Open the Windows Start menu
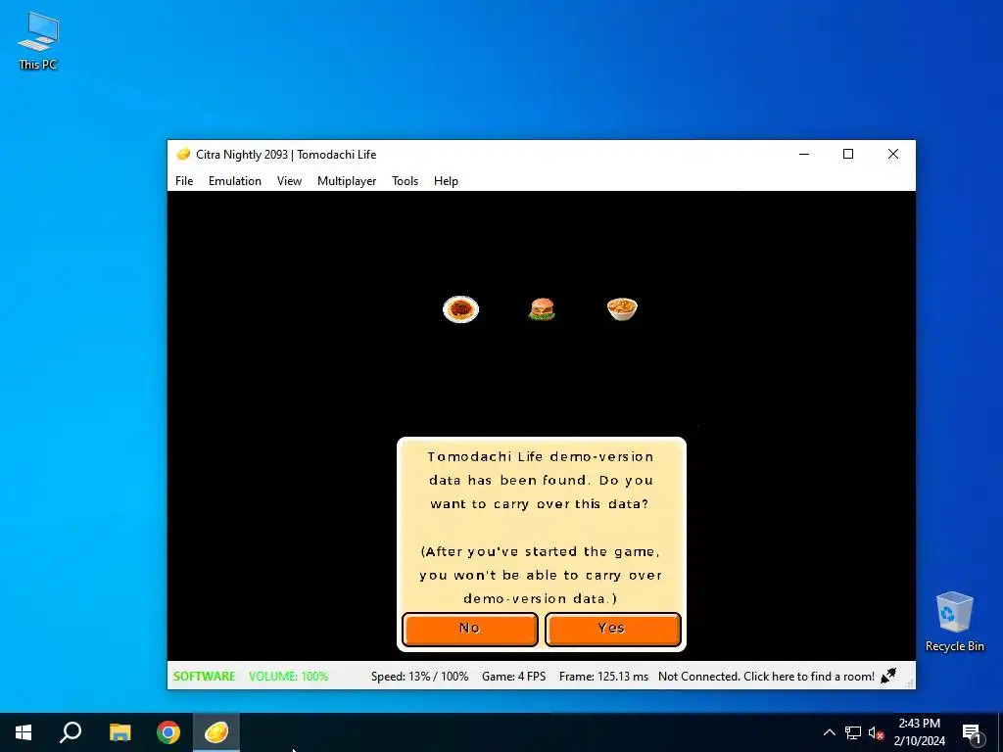Screen dimensions: 1003x752 pos(24,732)
